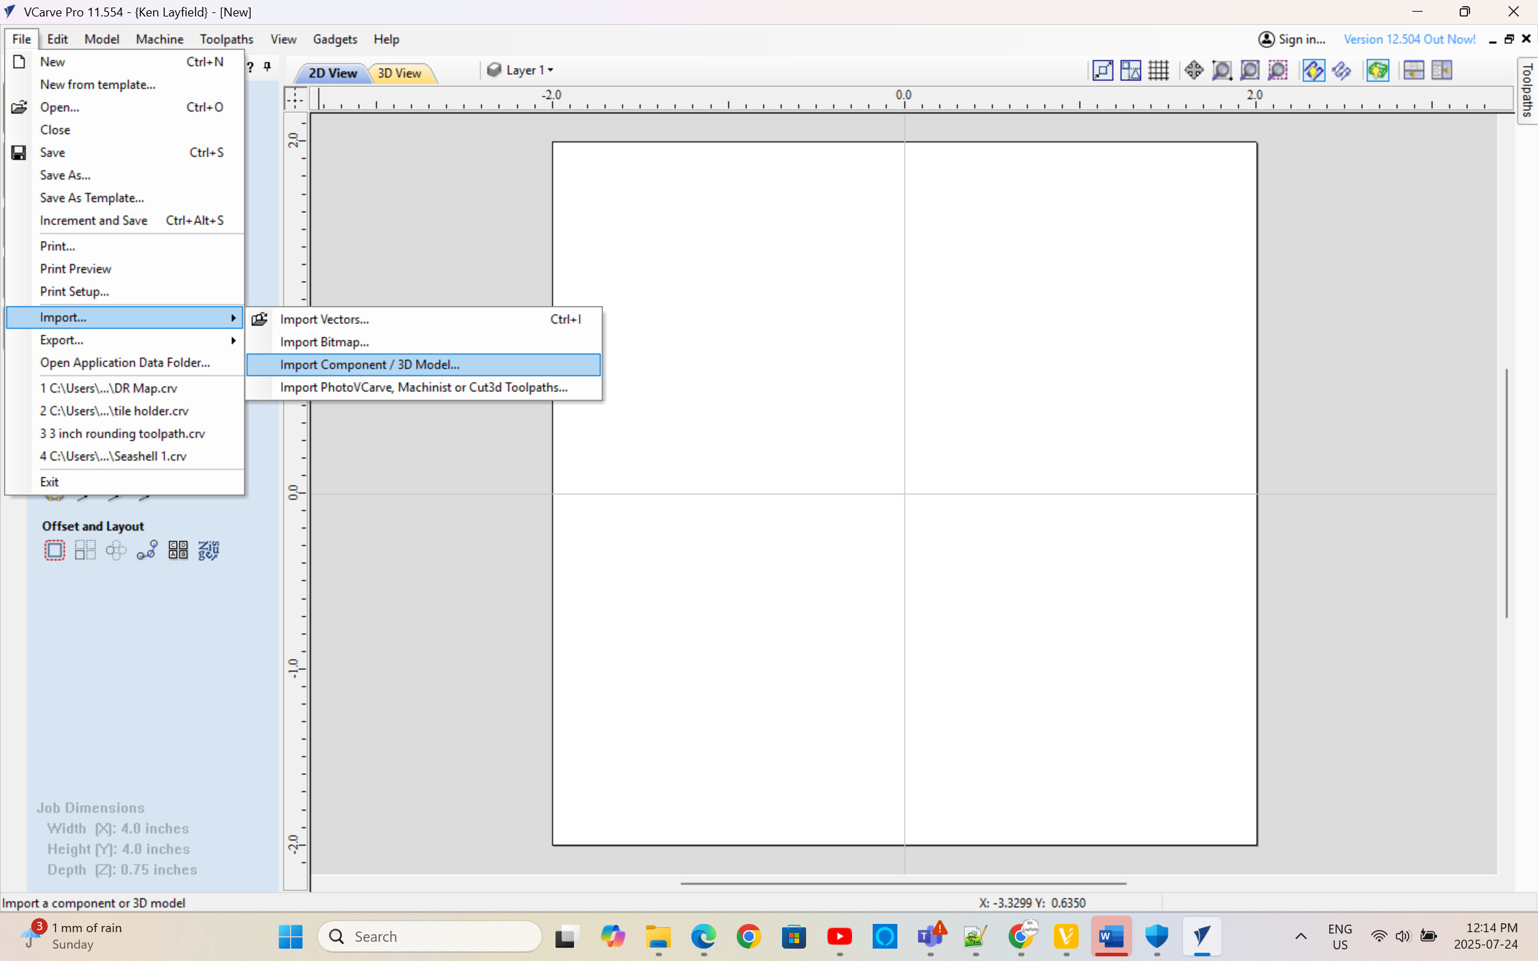Open the collapsed Toolpaths side tab
1538x961 pixels.
pos(1527,91)
